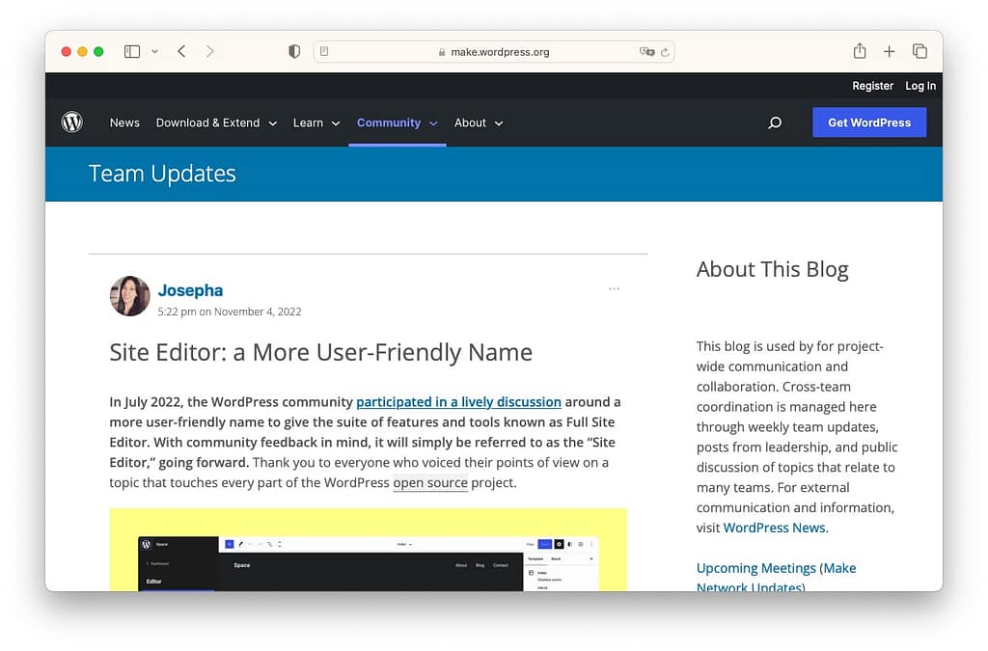Image resolution: width=988 pixels, height=651 pixels.
Task: Open the post options ellipsis icon
Action: coord(615,288)
